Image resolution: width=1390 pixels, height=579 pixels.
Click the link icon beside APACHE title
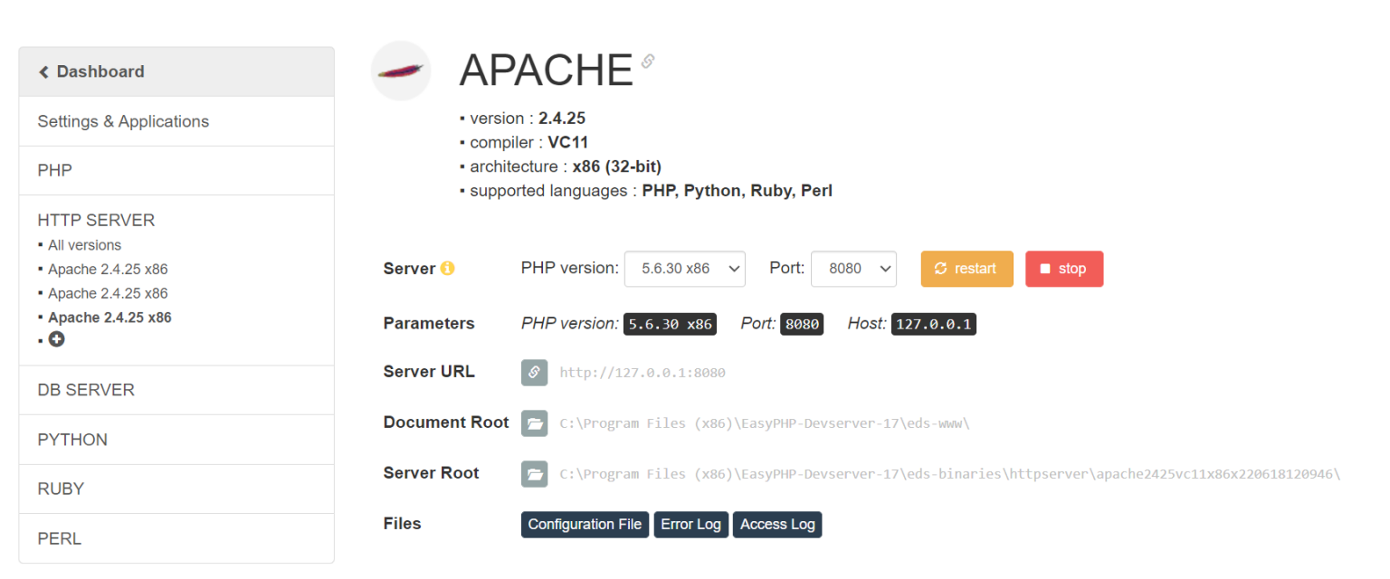click(648, 62)
